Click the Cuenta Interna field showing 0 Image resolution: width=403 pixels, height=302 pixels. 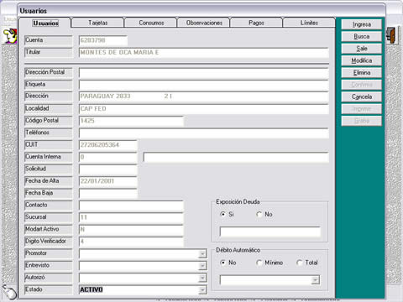tap(108, 157)
